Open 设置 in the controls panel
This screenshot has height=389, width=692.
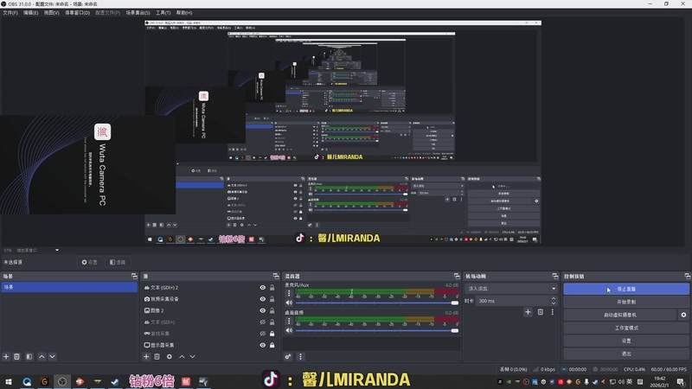[x=626, y=341]
